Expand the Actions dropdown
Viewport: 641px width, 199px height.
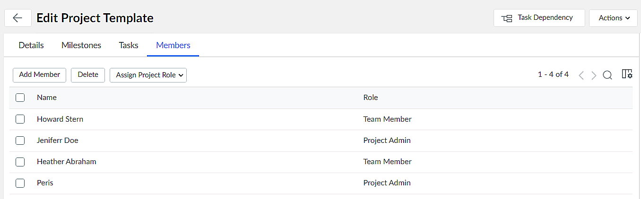614,18
